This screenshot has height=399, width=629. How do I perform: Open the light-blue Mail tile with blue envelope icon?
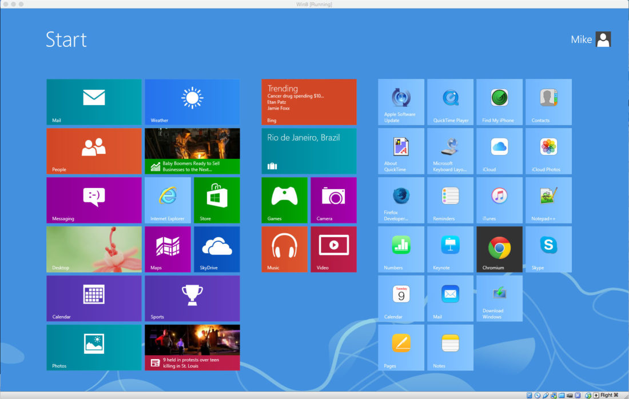tap(450, 298)
